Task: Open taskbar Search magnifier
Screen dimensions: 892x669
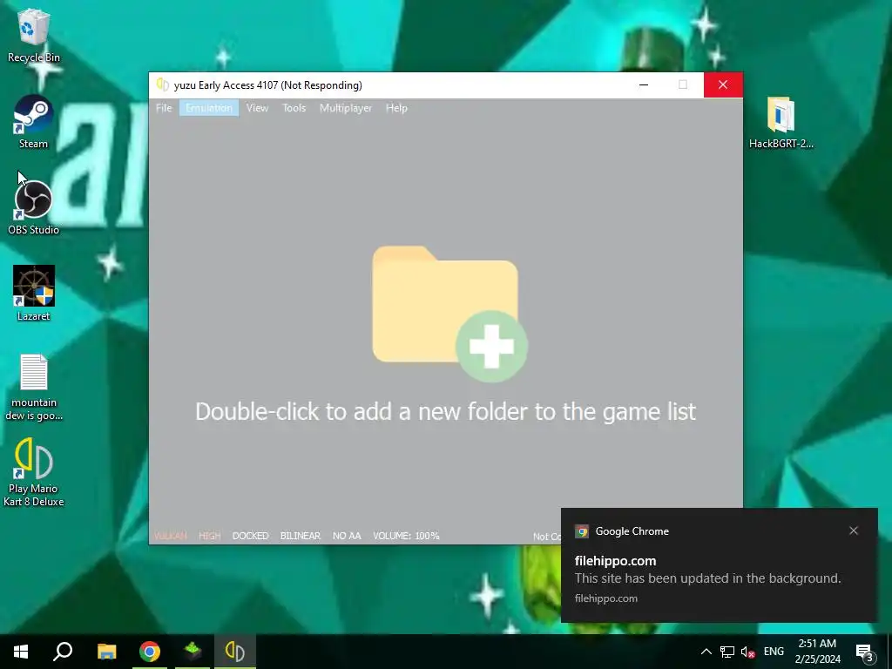Action: coord(63,652)
